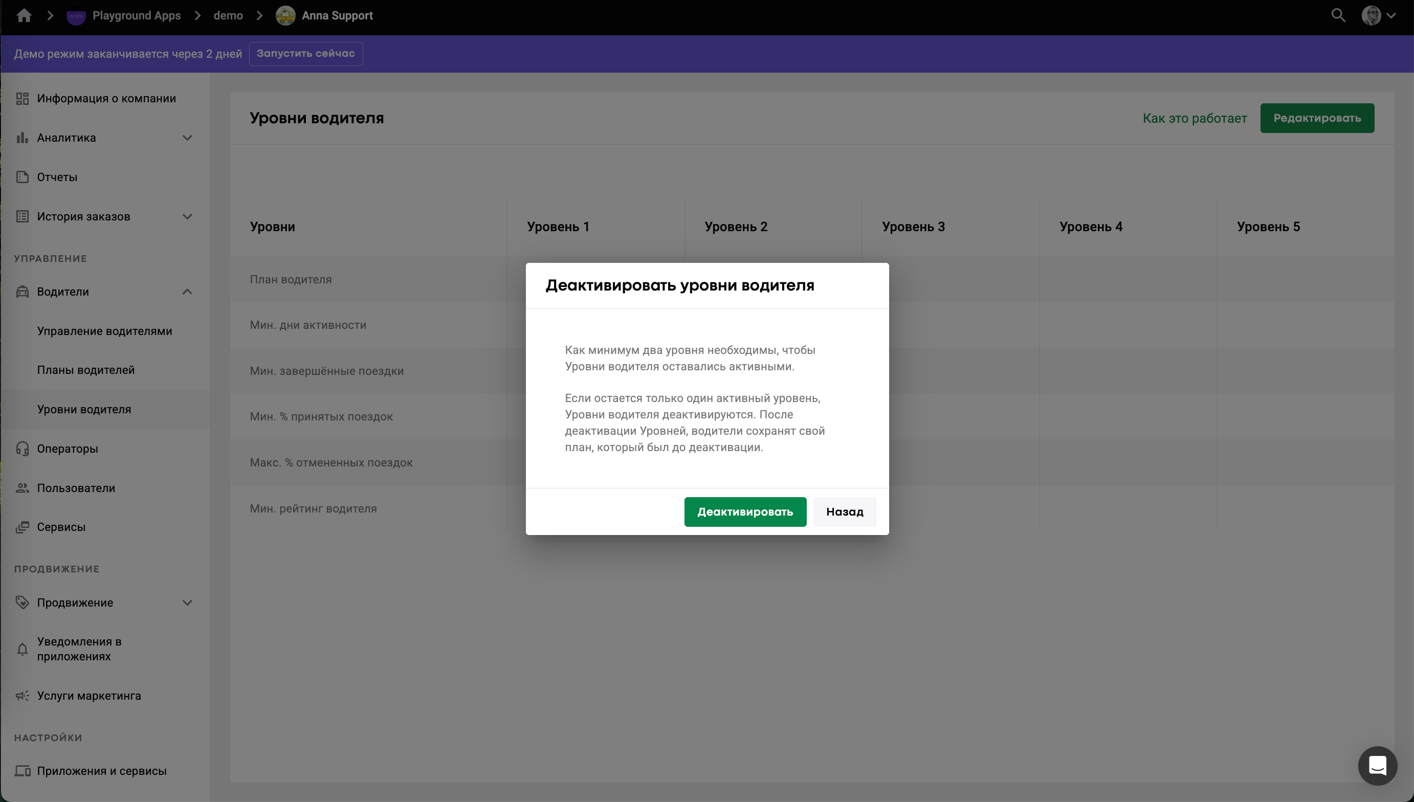
Task: Click the Notifications bell icon
Action: (x=22, y=649)
